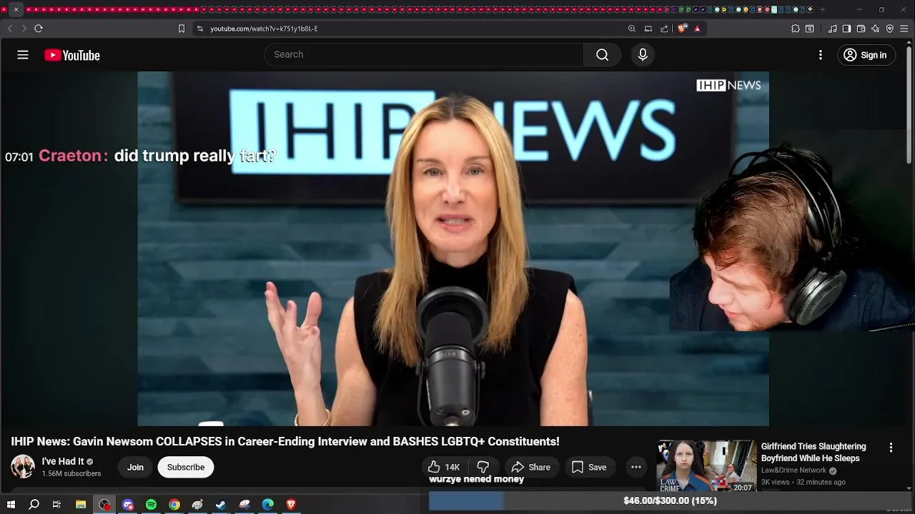Click the Join channel button

coord(135,467)
